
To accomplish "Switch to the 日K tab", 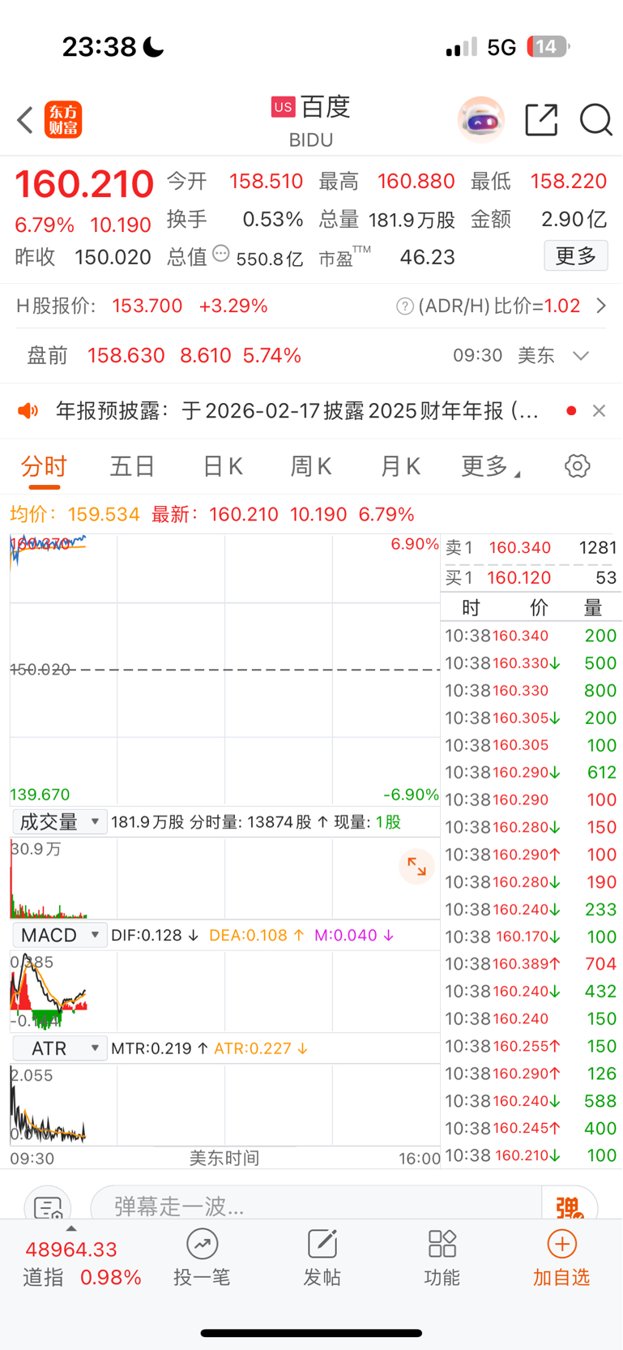I will 222,466.
